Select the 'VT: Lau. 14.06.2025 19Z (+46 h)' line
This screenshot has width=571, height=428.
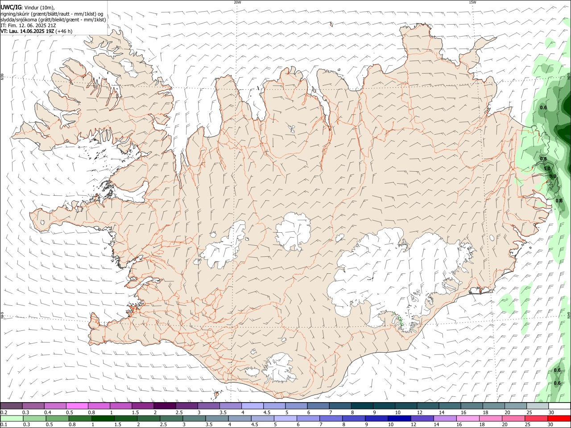point(37,31)
